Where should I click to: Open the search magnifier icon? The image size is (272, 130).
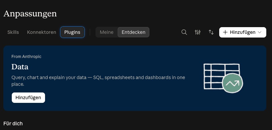pos(184,32)
